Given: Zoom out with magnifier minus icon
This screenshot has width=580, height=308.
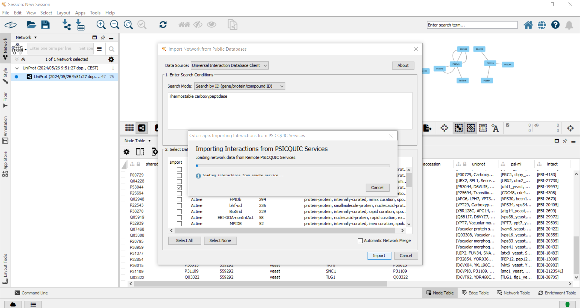Looking at the screenshot, I should [114, 25].
